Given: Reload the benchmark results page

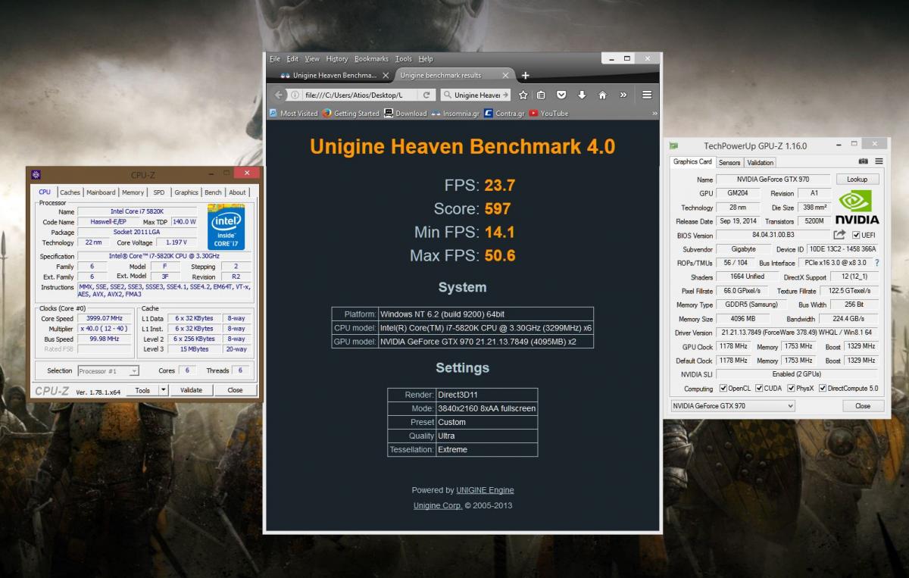Looking at the screenshot, I should point(426,95).
